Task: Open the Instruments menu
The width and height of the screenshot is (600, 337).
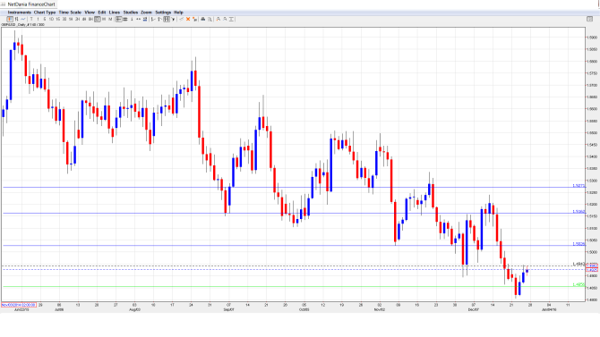Action: click(x=20, y=13)
